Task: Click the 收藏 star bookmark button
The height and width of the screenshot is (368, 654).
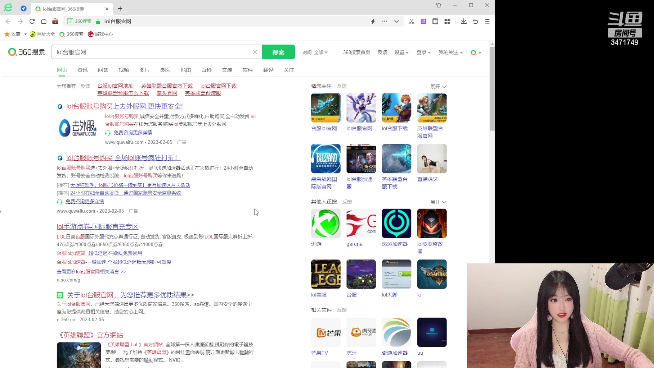Action: pyautogui.click(x=13, y=34)
